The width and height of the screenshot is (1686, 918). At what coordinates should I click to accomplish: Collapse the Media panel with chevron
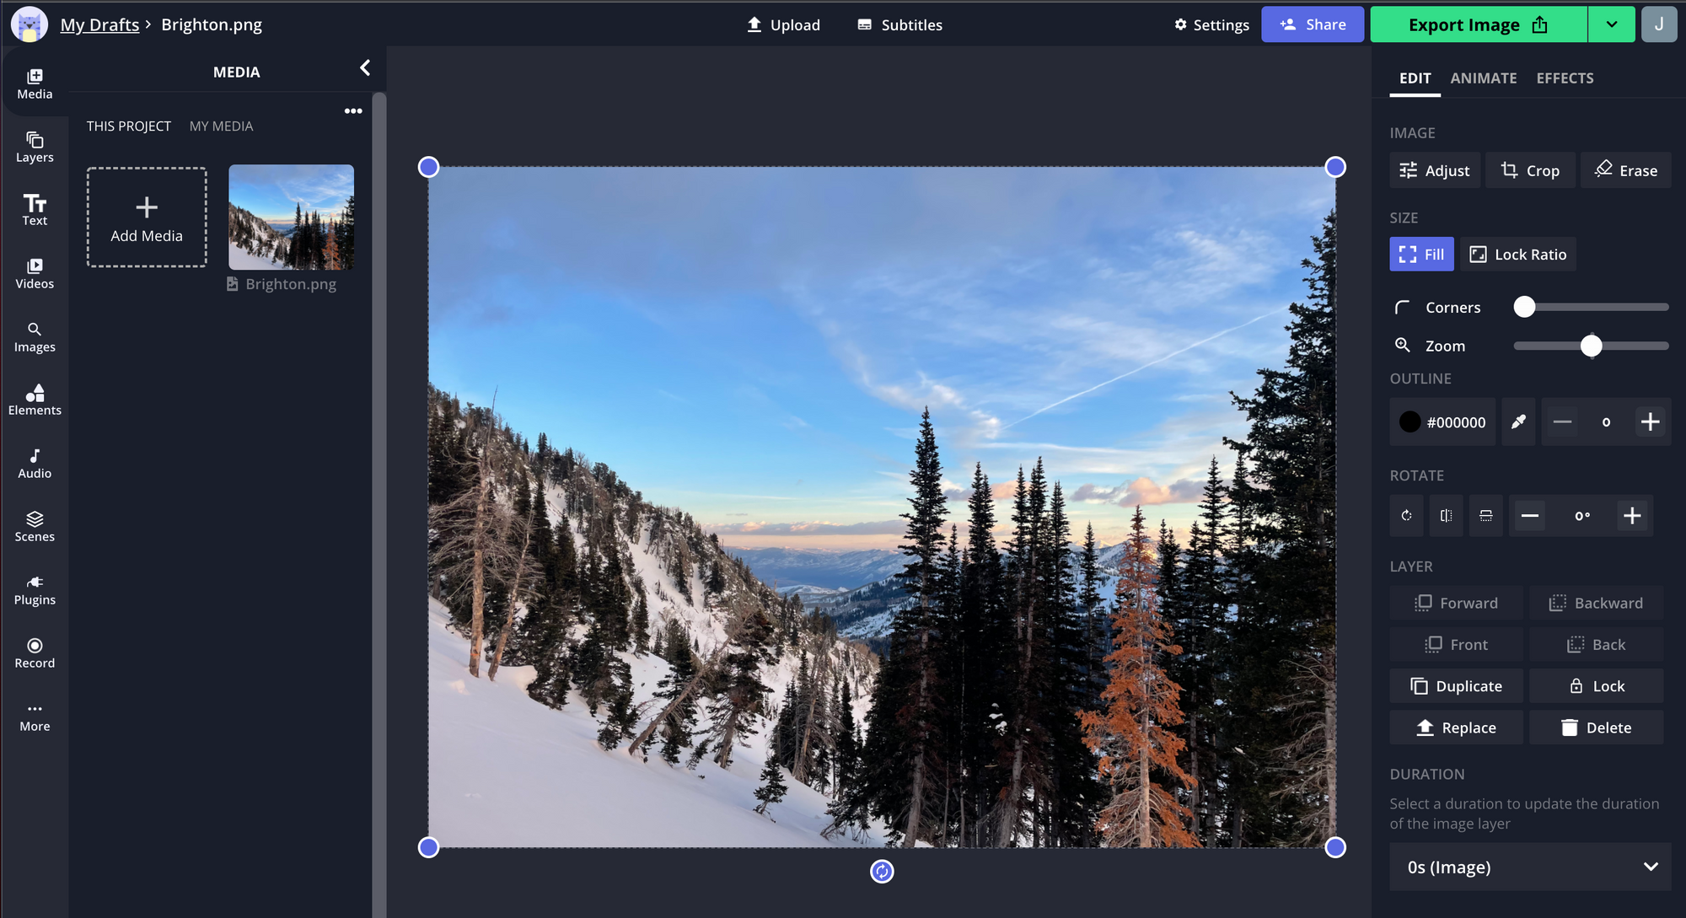coord(365,67)
